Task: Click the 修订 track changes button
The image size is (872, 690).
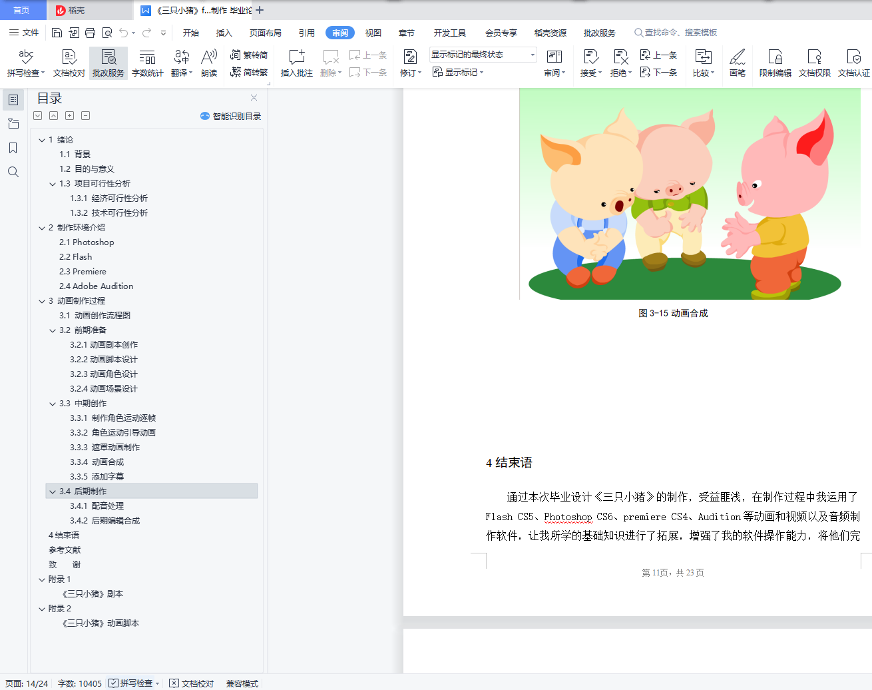Action: click(x=411, y=63)
